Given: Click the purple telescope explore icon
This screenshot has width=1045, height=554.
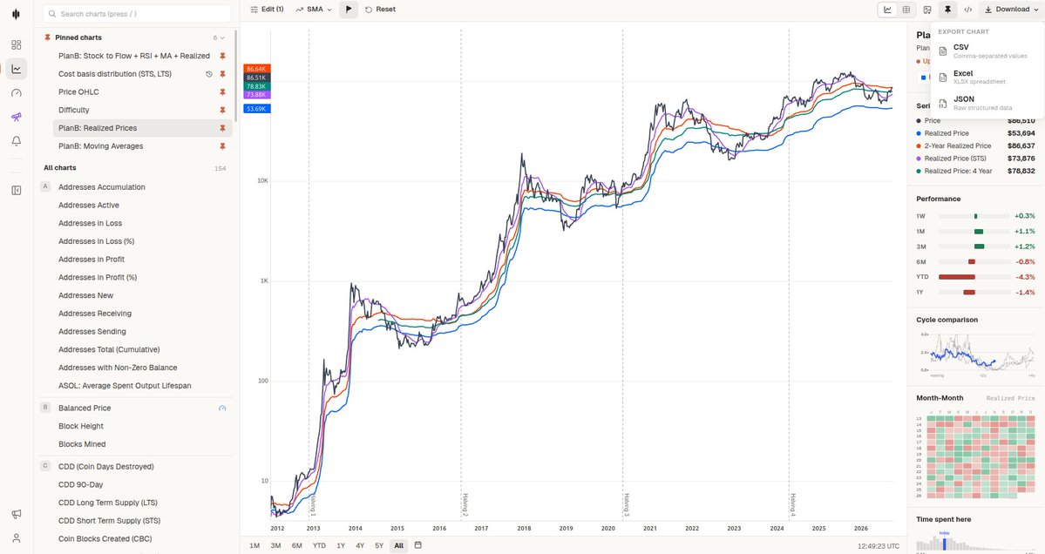Looking at the screenshot, I should [17, 117].
